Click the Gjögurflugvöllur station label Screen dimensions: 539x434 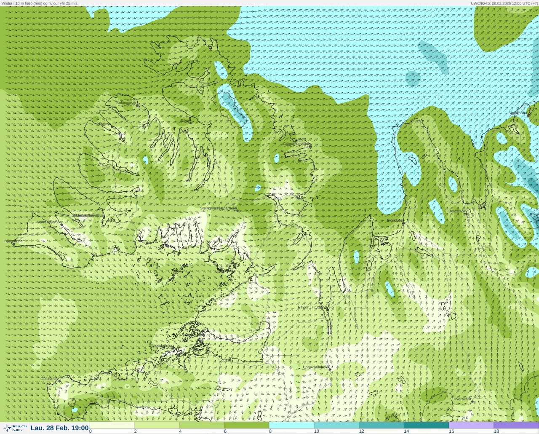(296, 144)
